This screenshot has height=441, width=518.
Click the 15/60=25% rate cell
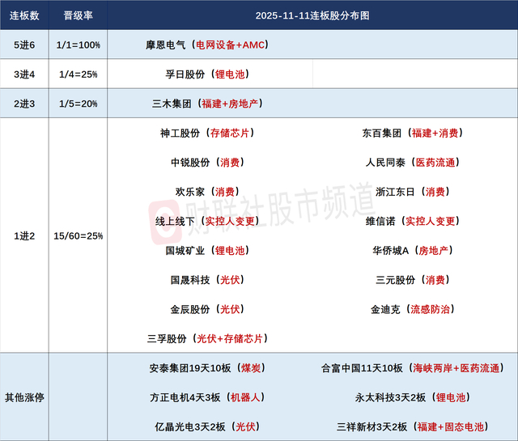pyautogui.click(x=78, y=235)
